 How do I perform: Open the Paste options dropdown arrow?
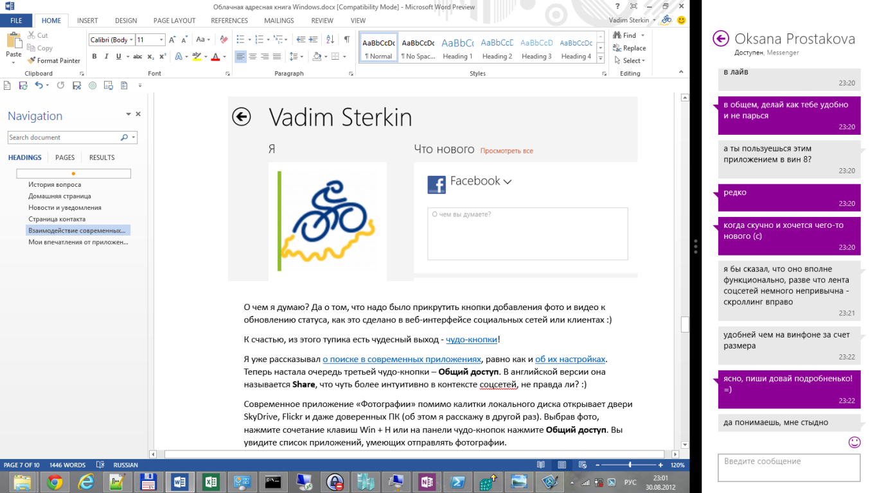pos(13,62)
